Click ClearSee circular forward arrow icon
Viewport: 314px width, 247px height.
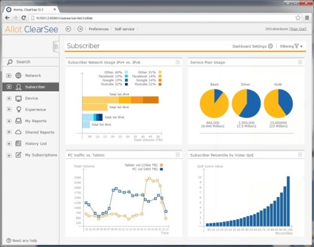pyautogui.click(x=80, y=29)
